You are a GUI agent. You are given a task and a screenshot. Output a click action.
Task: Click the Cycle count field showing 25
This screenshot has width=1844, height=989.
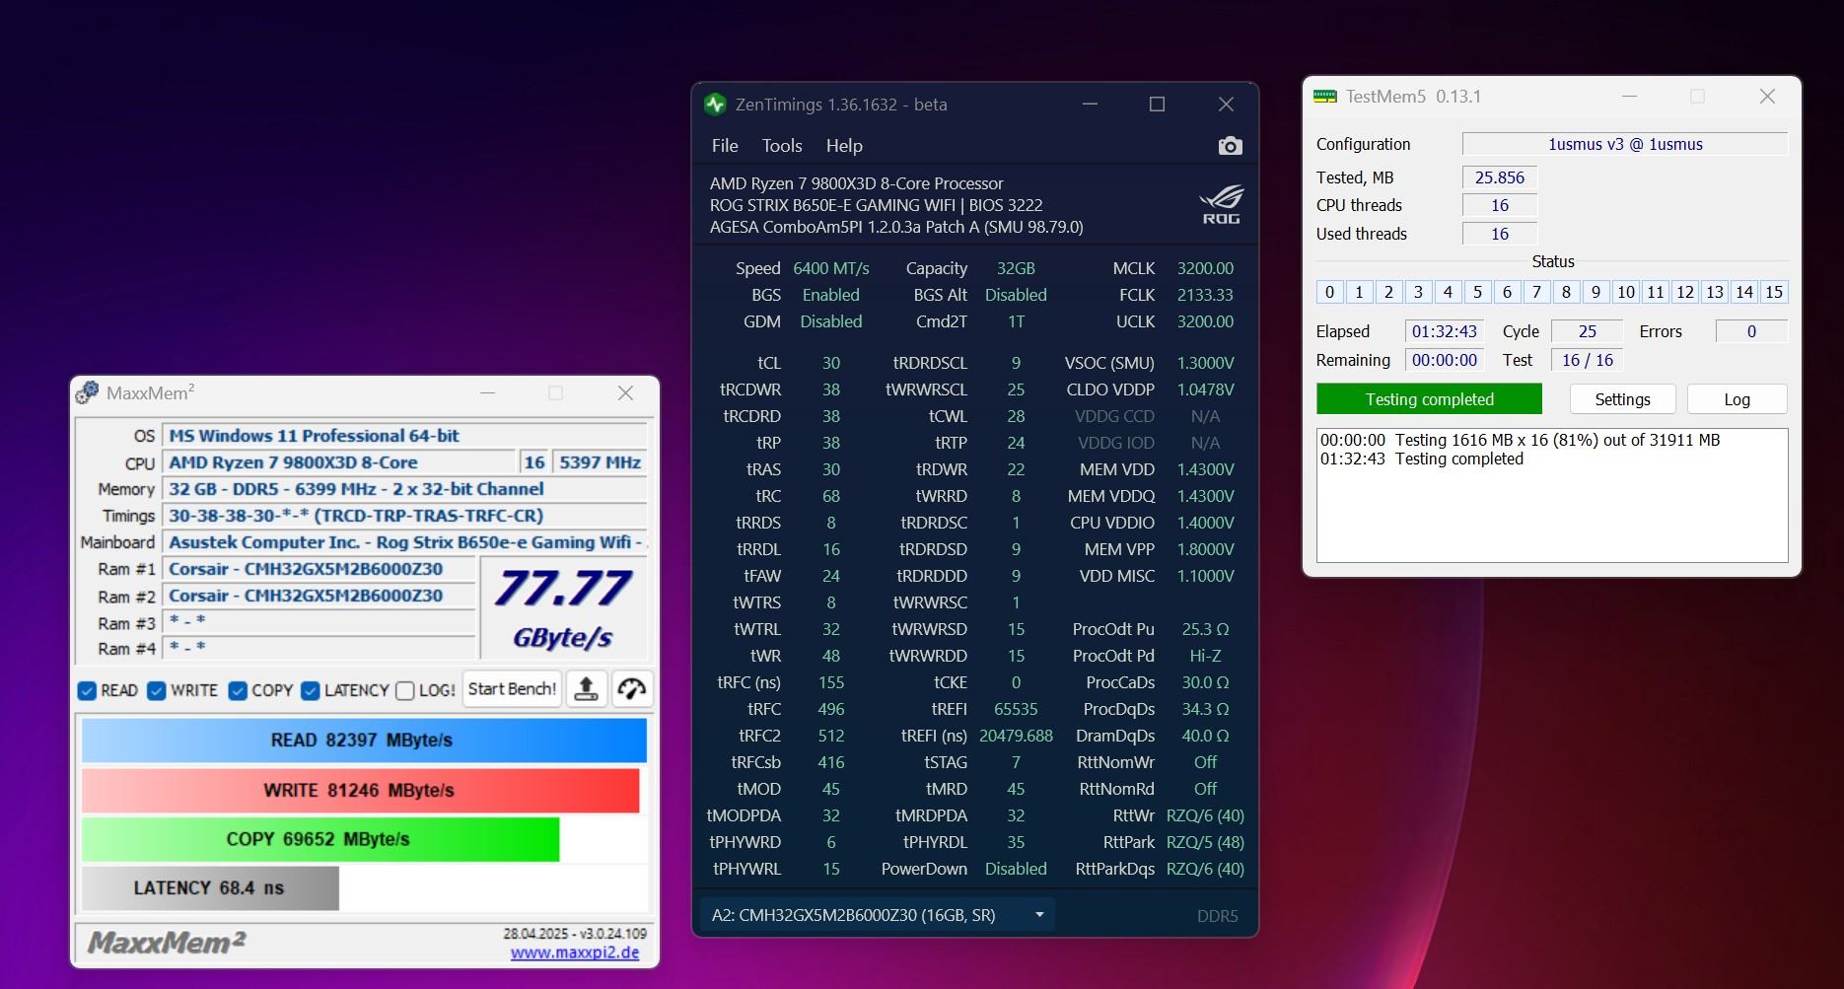tap(1587, 331)
